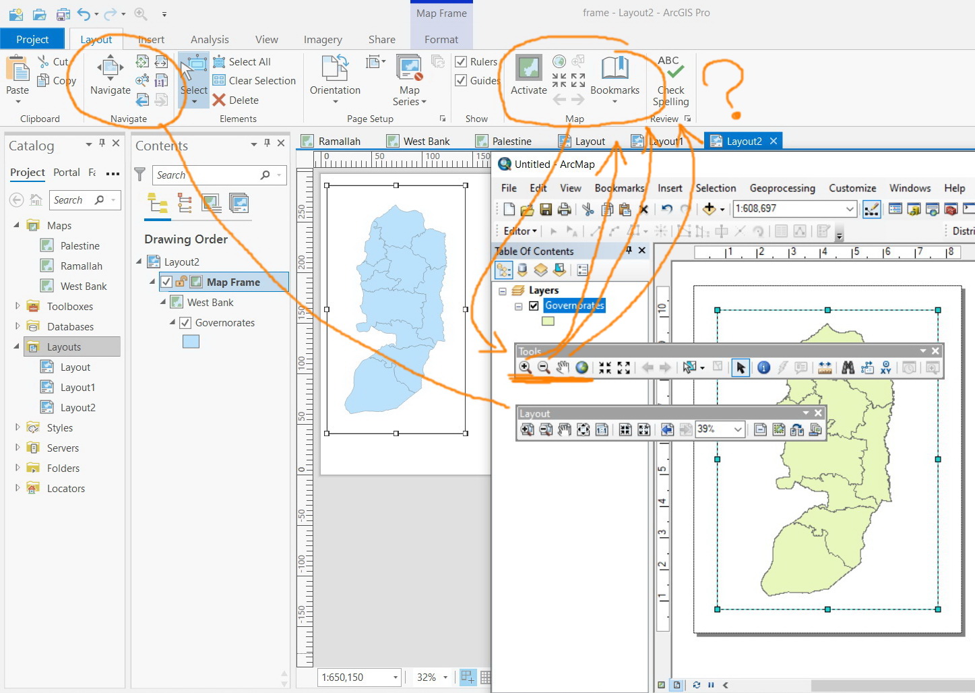This screenshot has height=693, width=975.
Task: Click the Full Extent globe icon
Action: point(581,367)
